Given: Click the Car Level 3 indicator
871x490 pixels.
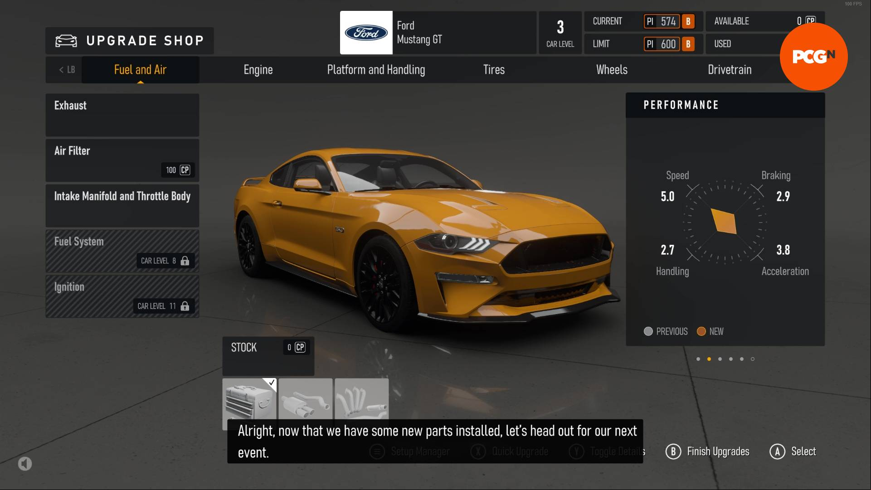Looking at the screenshot, I should [560, 33].
